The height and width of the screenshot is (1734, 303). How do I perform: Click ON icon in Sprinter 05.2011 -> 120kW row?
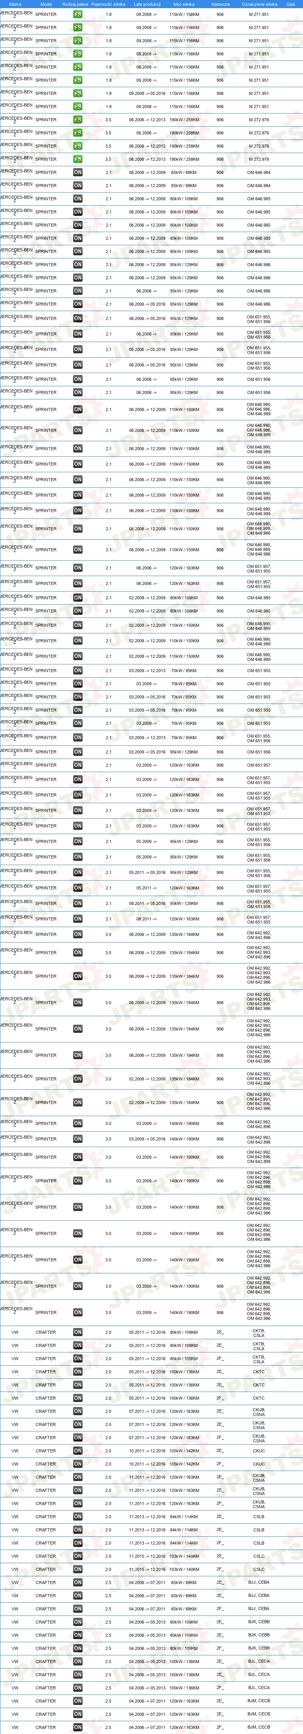coord(77,888)
